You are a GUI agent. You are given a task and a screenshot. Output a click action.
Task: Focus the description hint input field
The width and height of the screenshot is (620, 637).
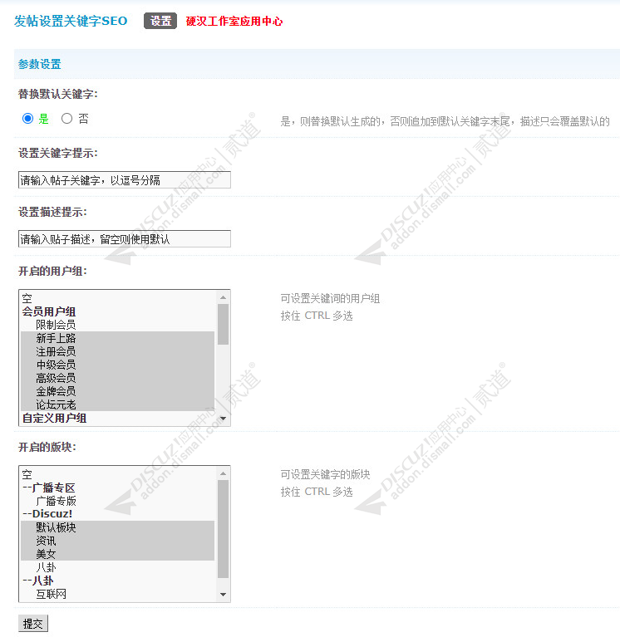(x=125, y=239)
